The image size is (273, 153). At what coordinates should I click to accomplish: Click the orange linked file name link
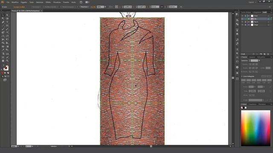tap(19, 7)
